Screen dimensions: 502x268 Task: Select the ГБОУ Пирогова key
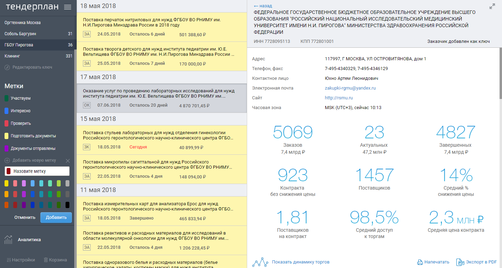[37, 45]
